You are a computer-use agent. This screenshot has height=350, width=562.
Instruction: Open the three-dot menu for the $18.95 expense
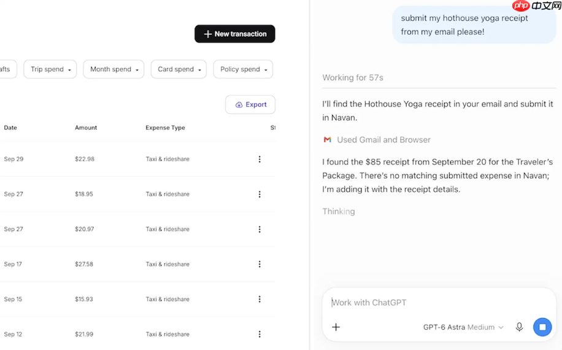260,194
